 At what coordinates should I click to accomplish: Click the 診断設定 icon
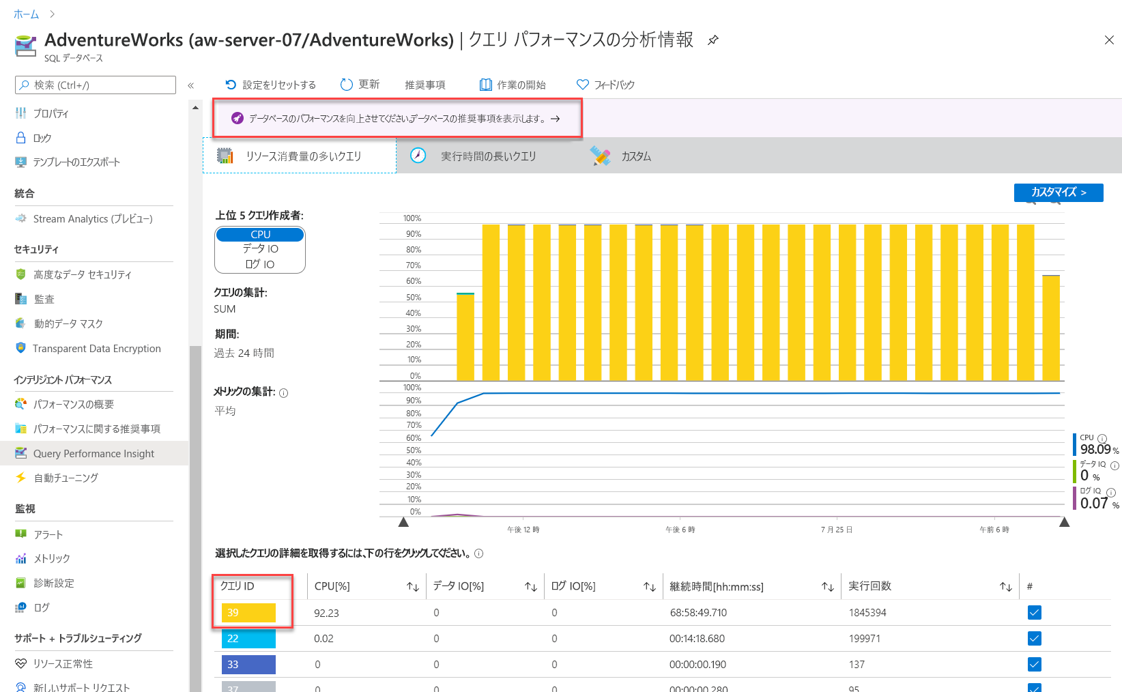pos(21,583)
